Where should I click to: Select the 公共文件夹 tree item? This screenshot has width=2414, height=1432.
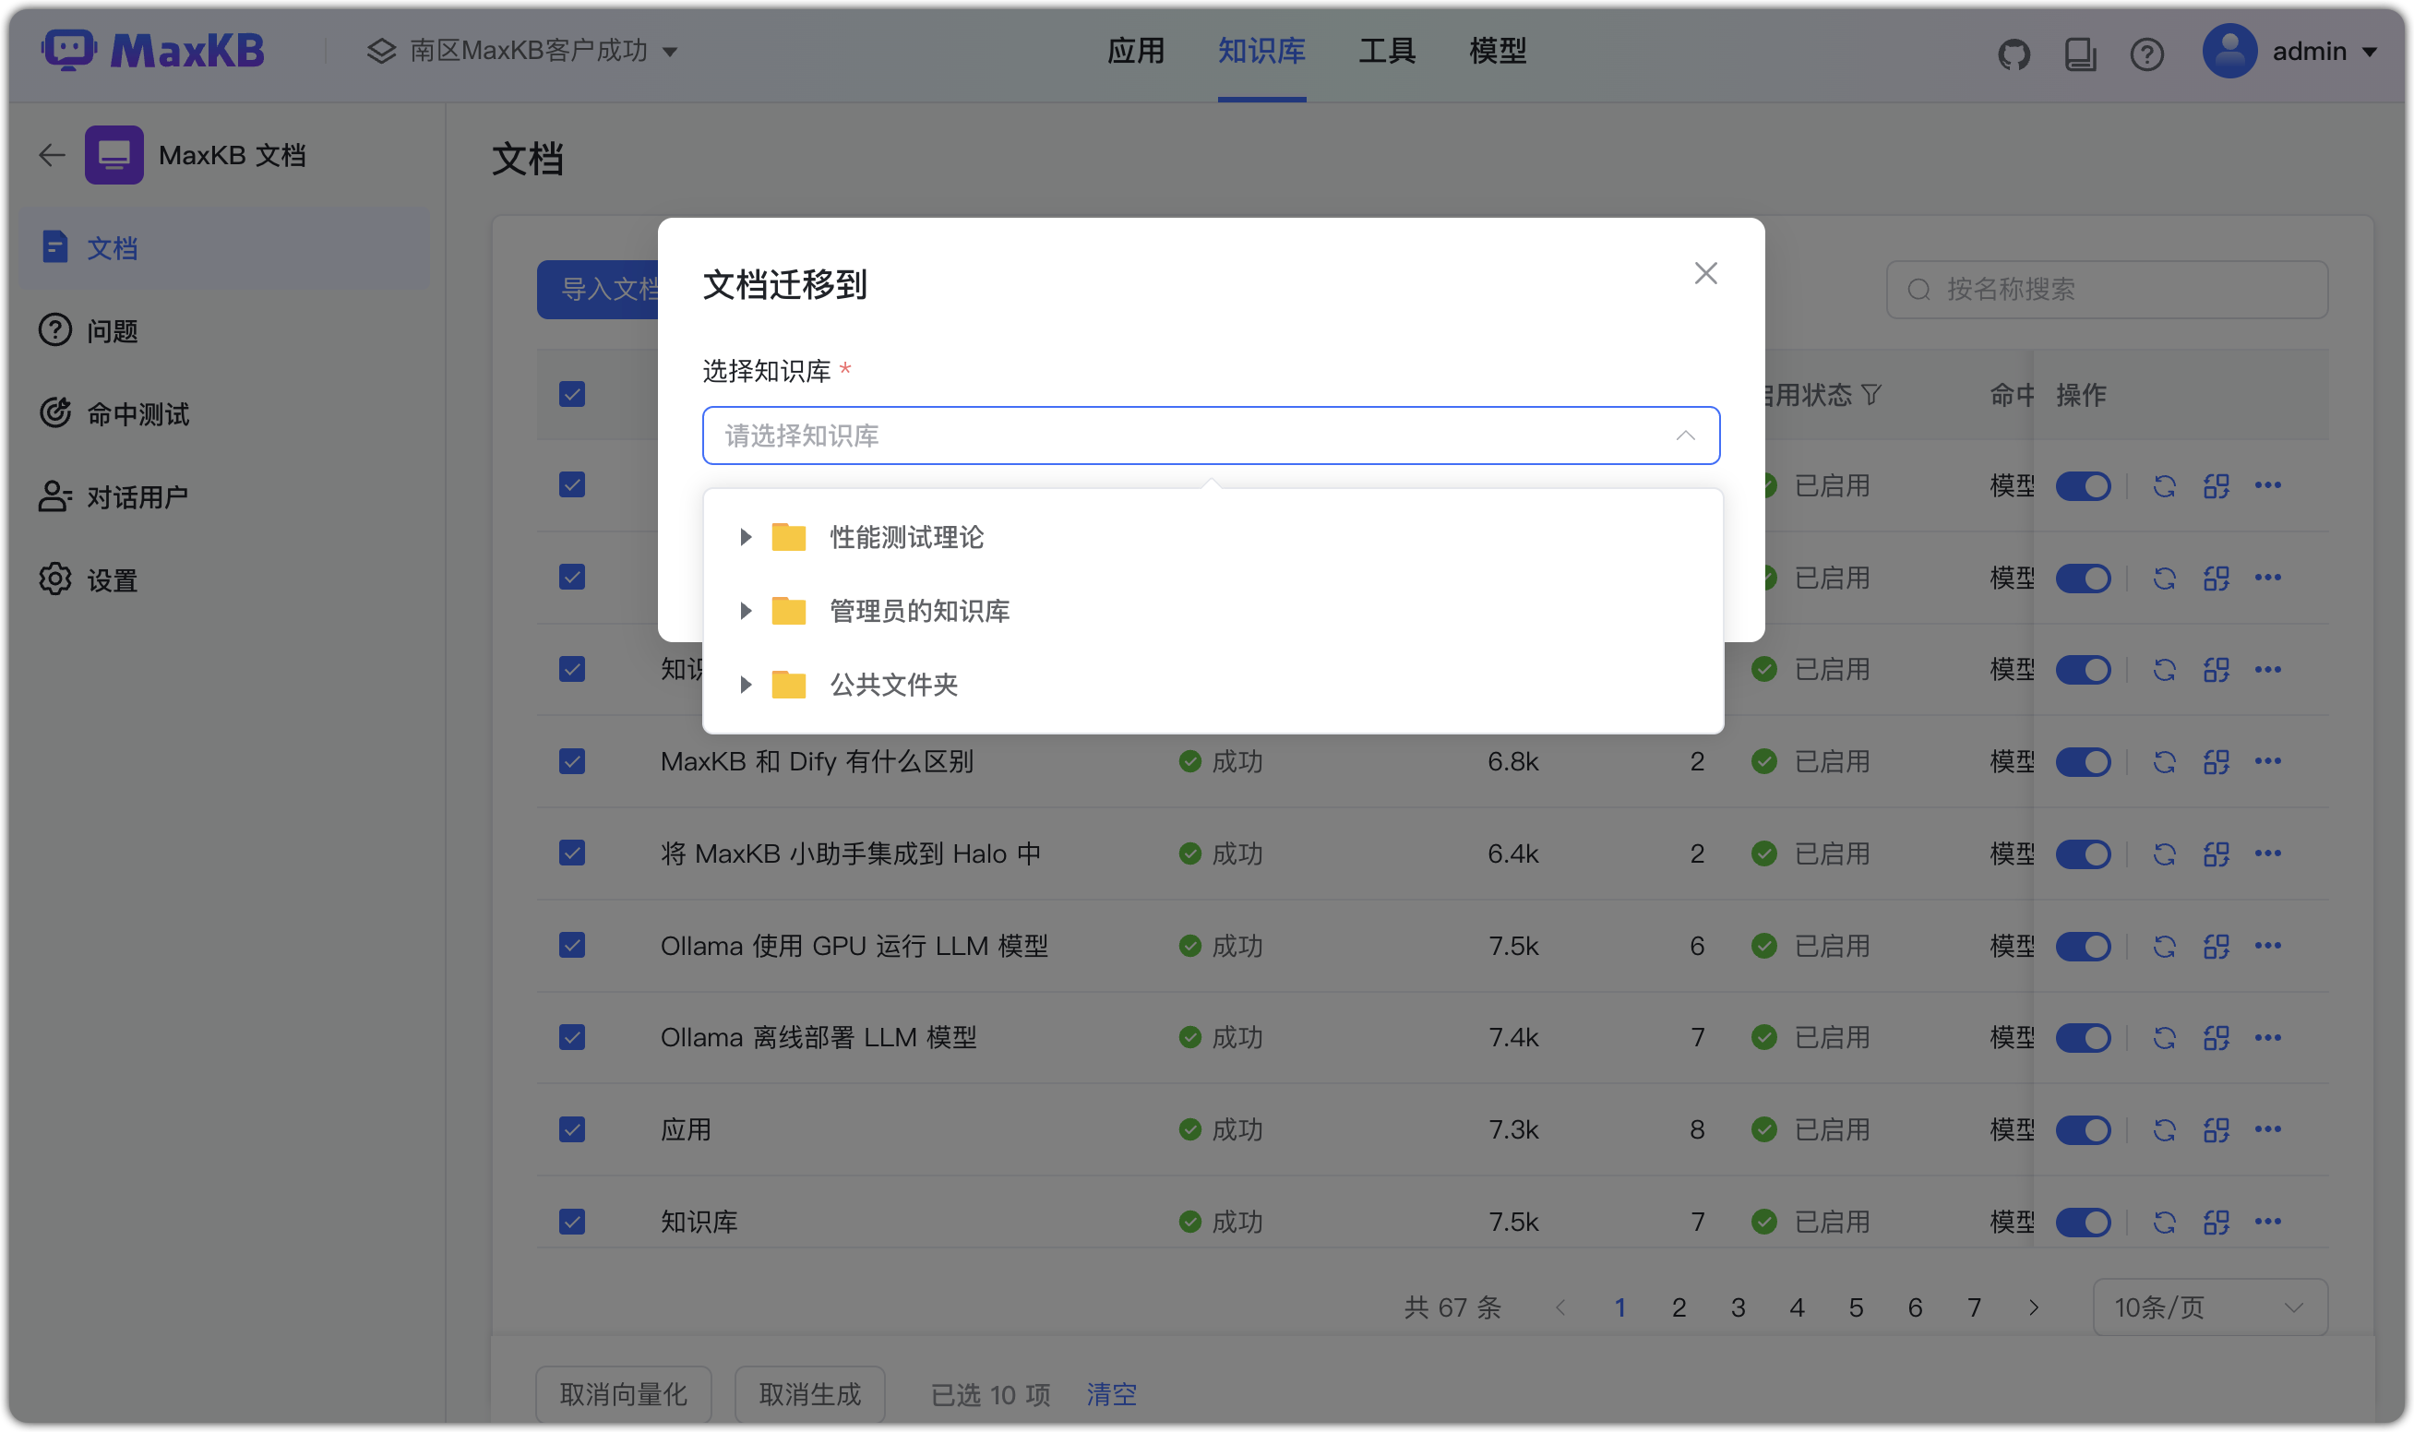[1213, 684]
